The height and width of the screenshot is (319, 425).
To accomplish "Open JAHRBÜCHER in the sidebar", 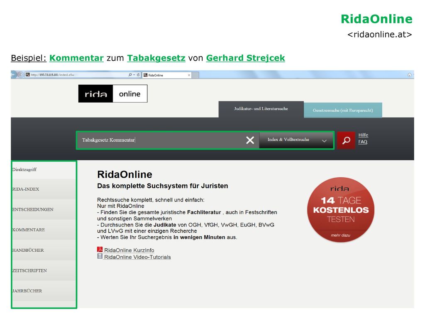I will [x=44, y=291].
